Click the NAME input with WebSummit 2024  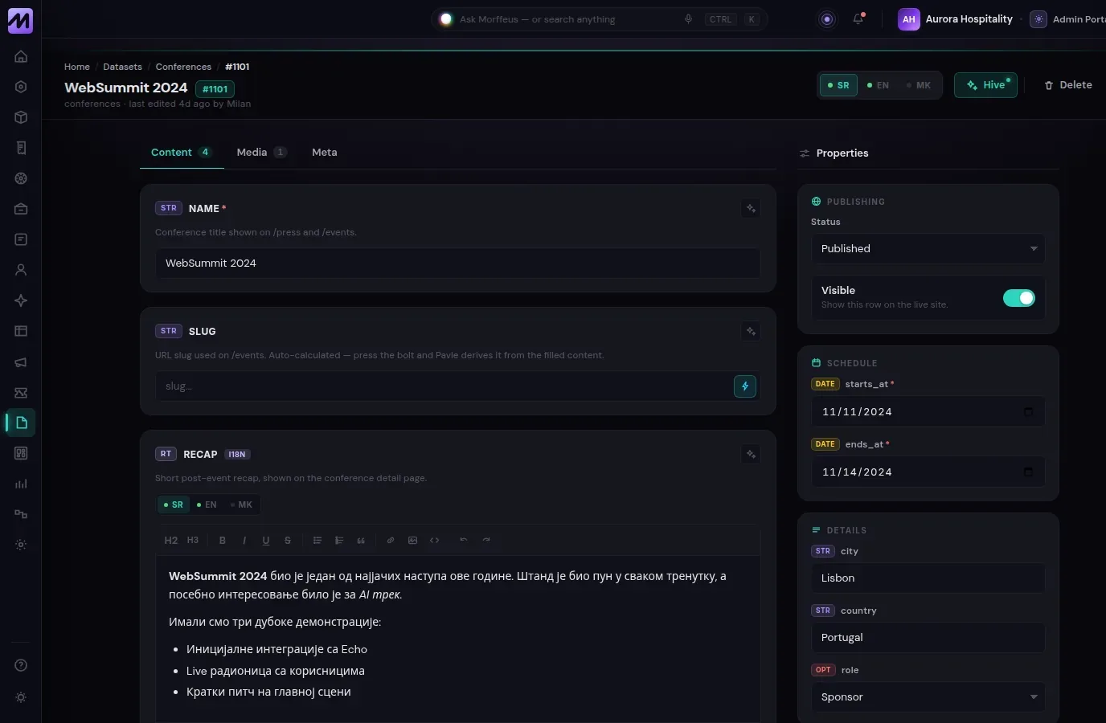pyautogui.click(x=458, y=263)
